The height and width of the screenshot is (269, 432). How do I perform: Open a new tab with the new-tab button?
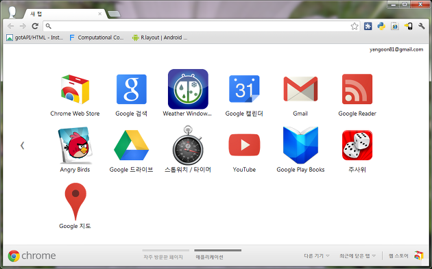pyautogui.click(x=114, y=14)
